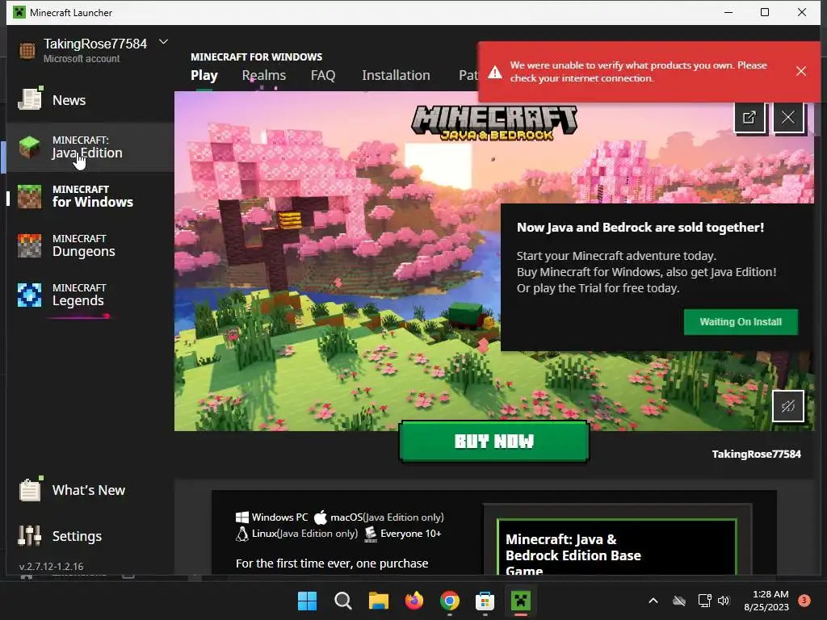This screenshot has height=620, width=827.
Task: Expand the TakingRose77584 account dropdown
Action: 163,42
